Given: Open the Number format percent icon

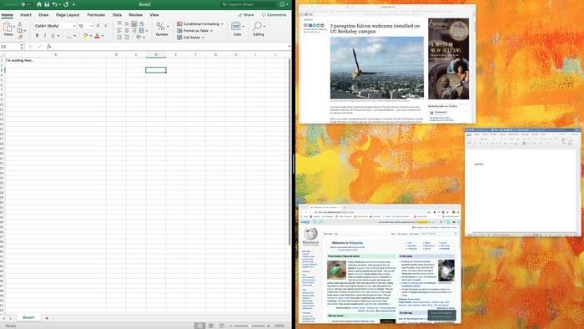Looking at the screenshot, I should [160, 27].
